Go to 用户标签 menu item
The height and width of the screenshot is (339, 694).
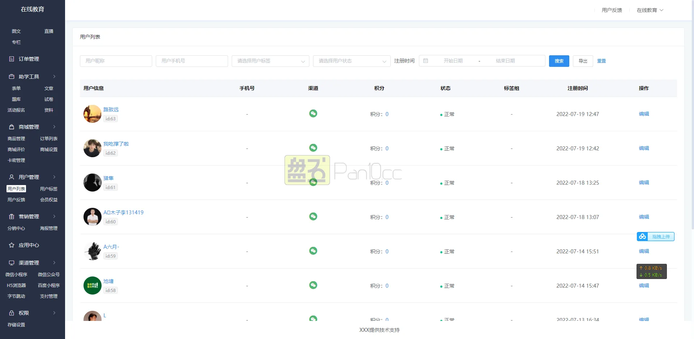tap(49, 189)
